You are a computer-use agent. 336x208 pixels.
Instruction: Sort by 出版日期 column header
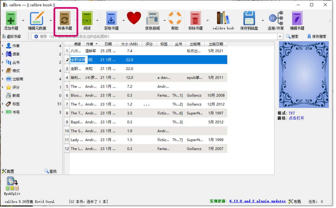tap(216, 44)
